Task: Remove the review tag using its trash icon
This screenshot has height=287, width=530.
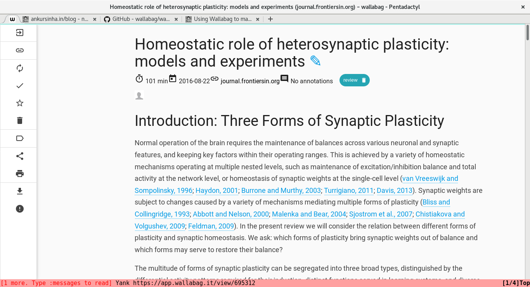Action: (x=364, y=80)
